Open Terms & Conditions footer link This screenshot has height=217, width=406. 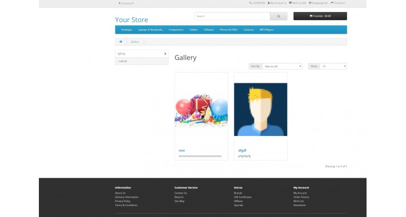(x=126, y=205)
